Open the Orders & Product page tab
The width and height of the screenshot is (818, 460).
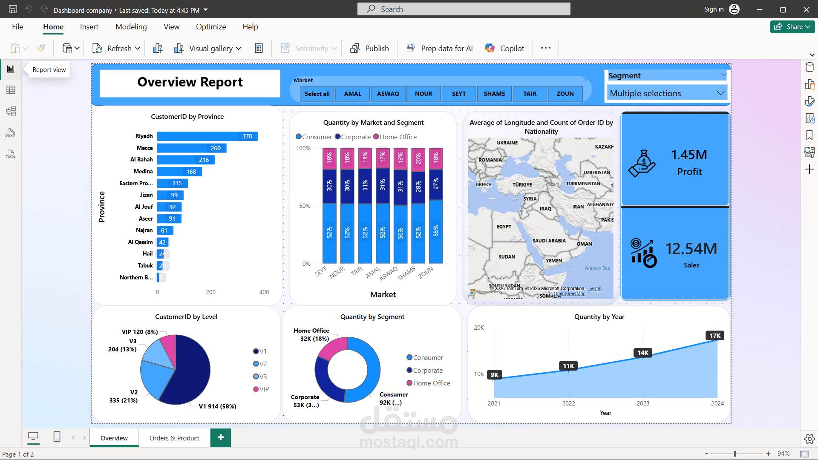tap(174, 438)
